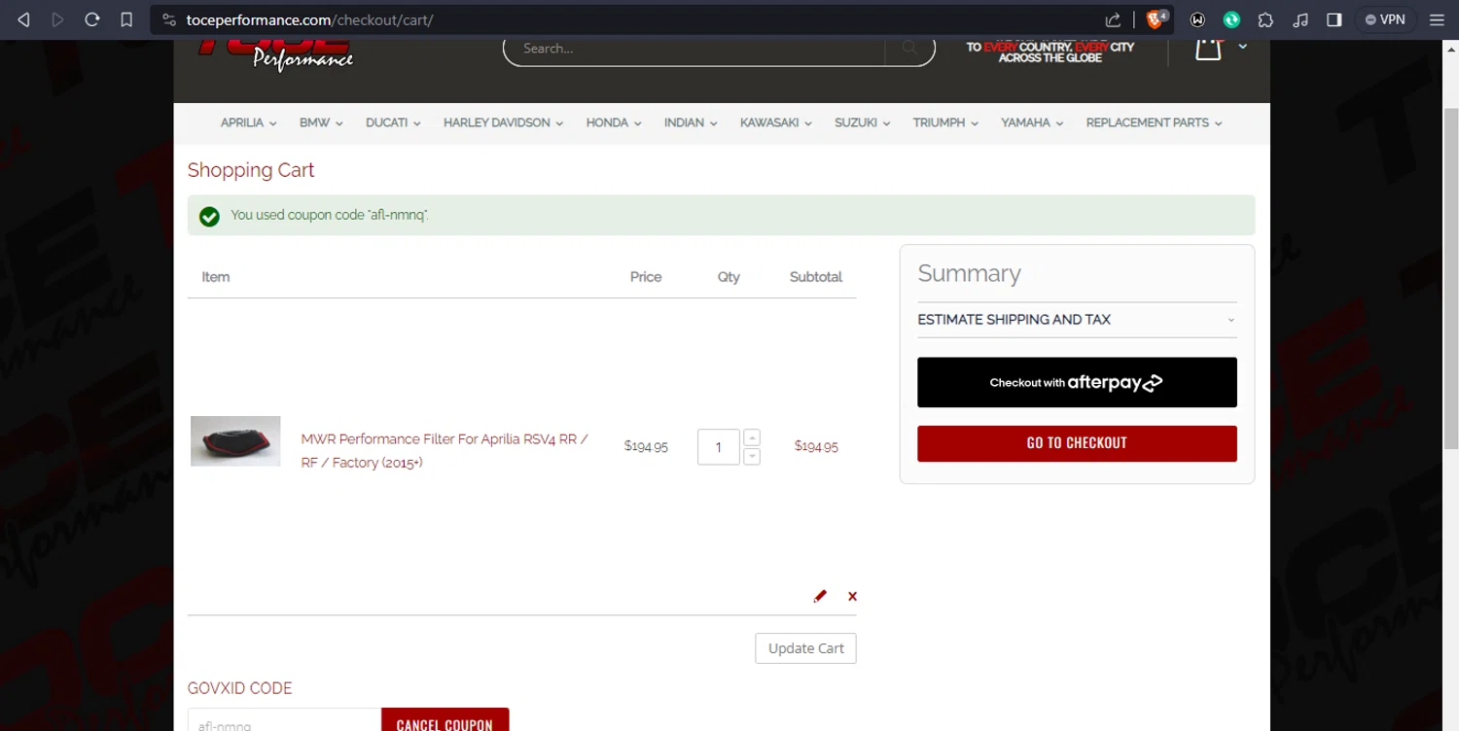
Task: Click the browser forward arrow
Action: 57,19
